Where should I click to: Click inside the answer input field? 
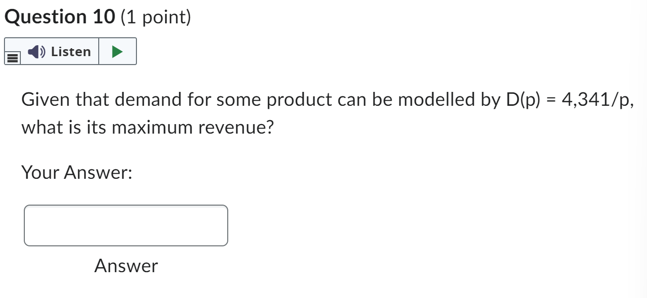click(126, 225)
